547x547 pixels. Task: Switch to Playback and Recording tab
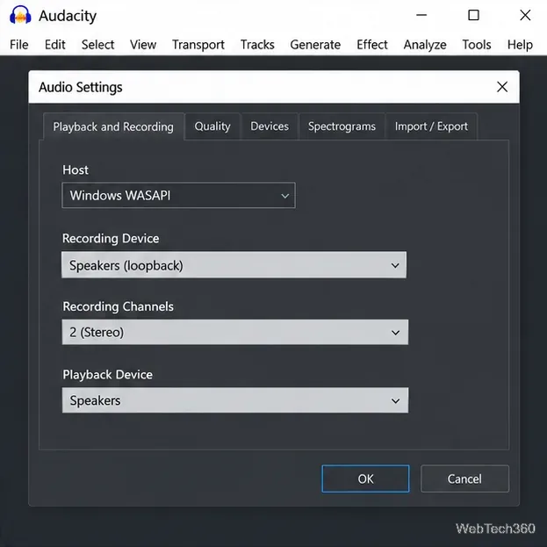[x=113, y=126]
